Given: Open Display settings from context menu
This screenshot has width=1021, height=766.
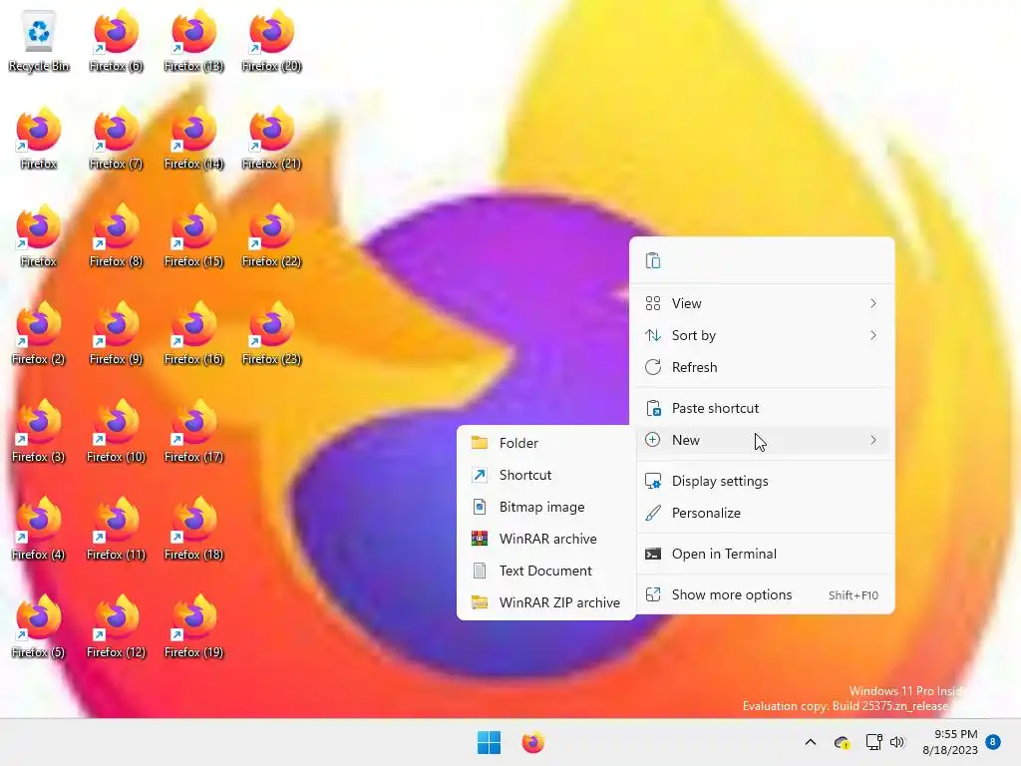Looking at the screenshot, I should click(x=761, y=482).
